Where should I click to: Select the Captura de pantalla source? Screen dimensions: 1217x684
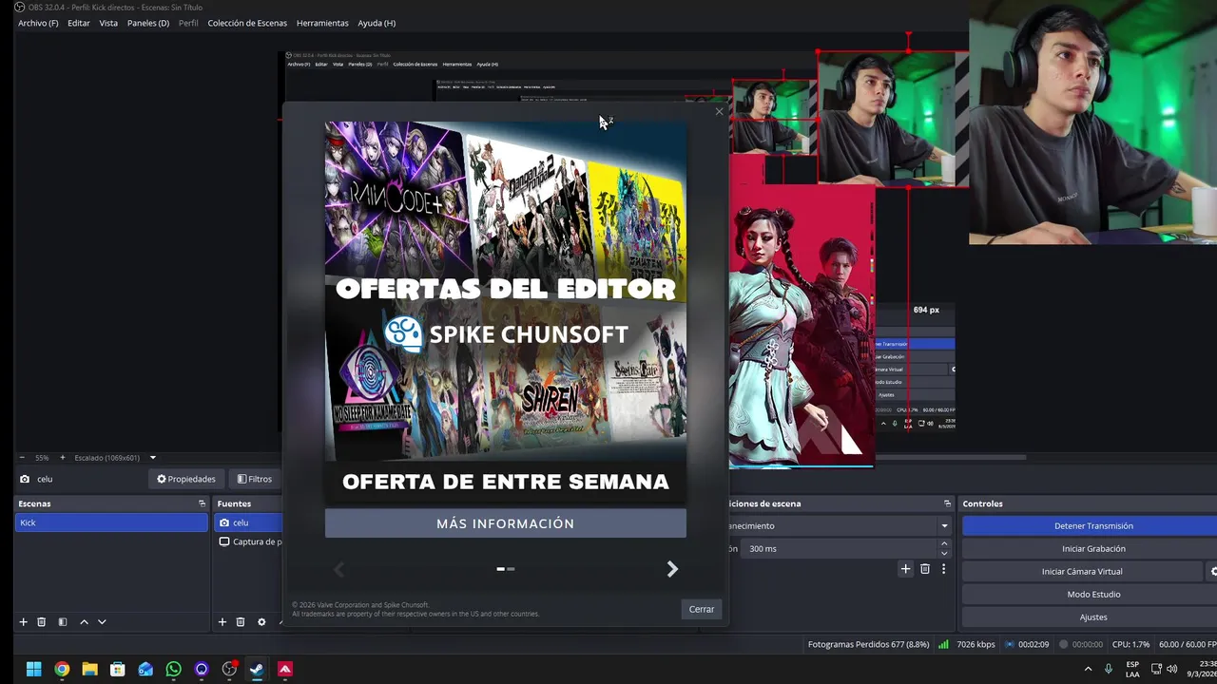(249, 541)
